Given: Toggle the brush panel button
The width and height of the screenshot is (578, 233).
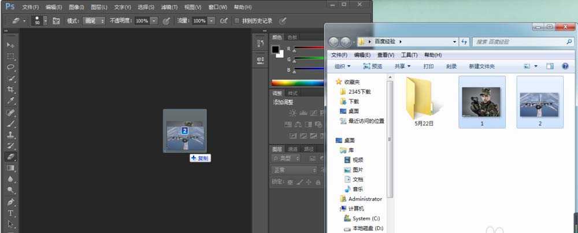Looking at the screenshot, I should pos(56,21).
